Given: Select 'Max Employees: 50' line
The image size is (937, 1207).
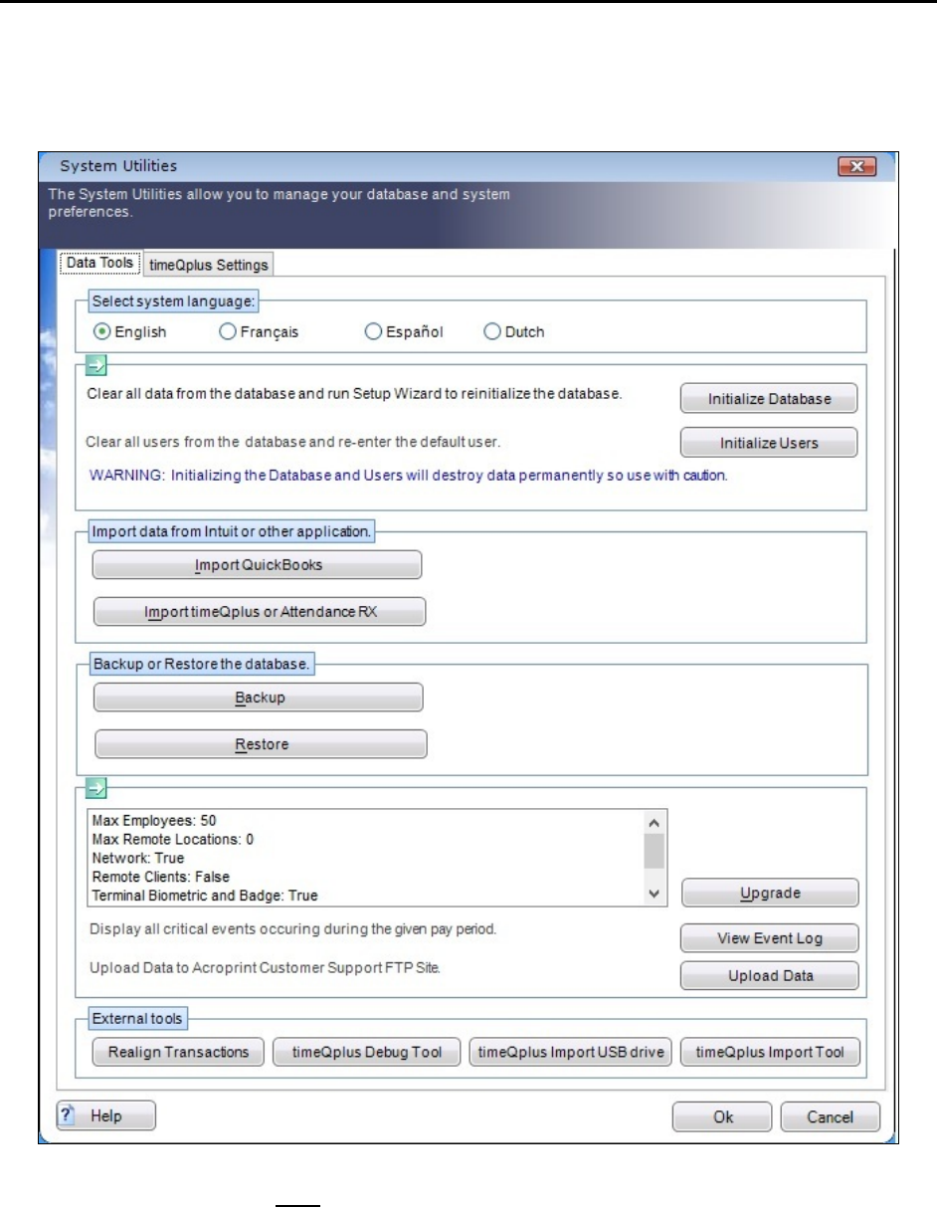Looking at the screenshot, I should [154, 821].
